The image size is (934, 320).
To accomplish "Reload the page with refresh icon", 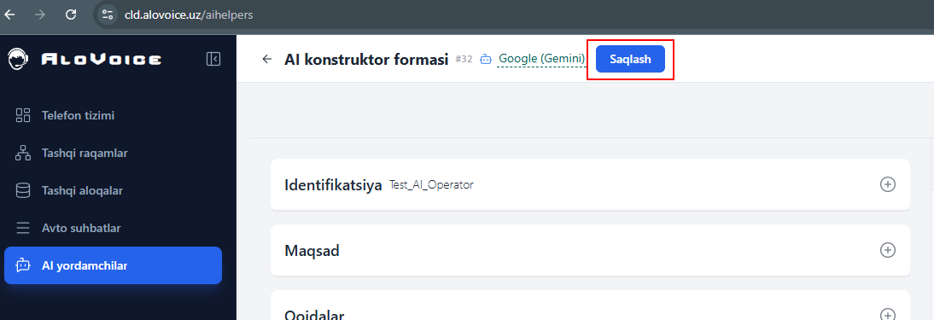I will pyautogui.click(x=71, y=15).
